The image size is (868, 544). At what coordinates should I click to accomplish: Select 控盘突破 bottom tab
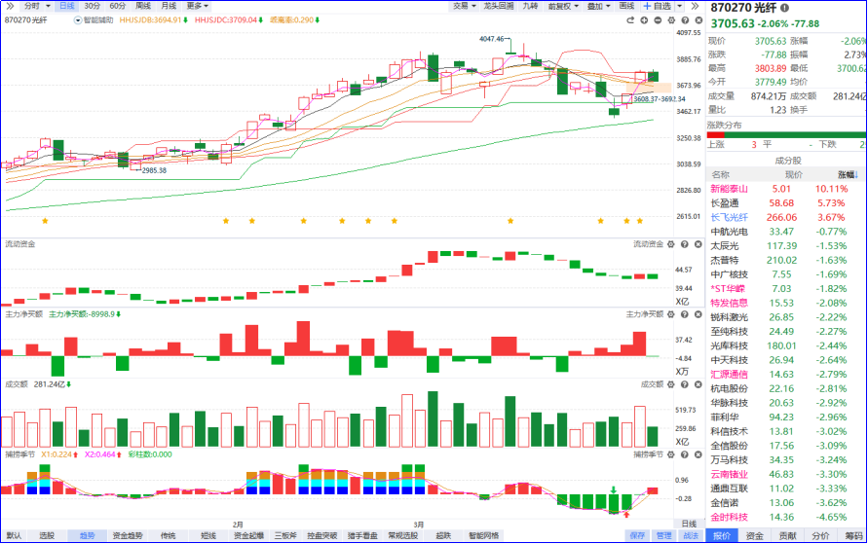click(322, 535)
